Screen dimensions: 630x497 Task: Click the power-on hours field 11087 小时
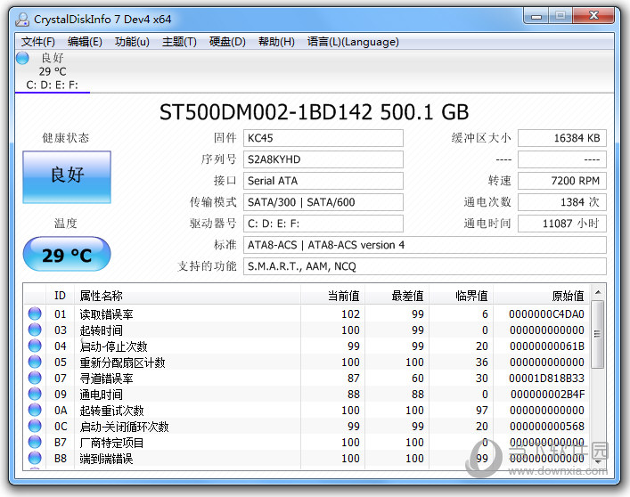(562, 224)
